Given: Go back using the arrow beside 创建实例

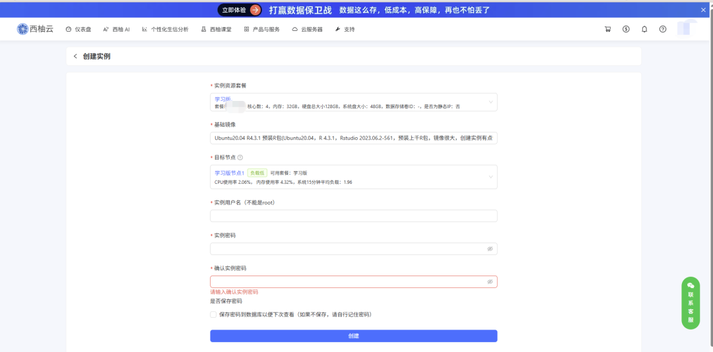Looking at the screenshot, I should point(75,56).
